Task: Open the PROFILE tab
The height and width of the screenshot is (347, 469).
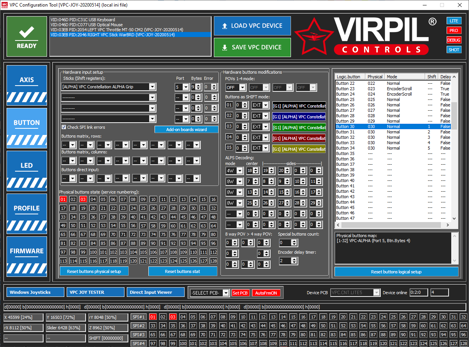Action: point(27,213)
